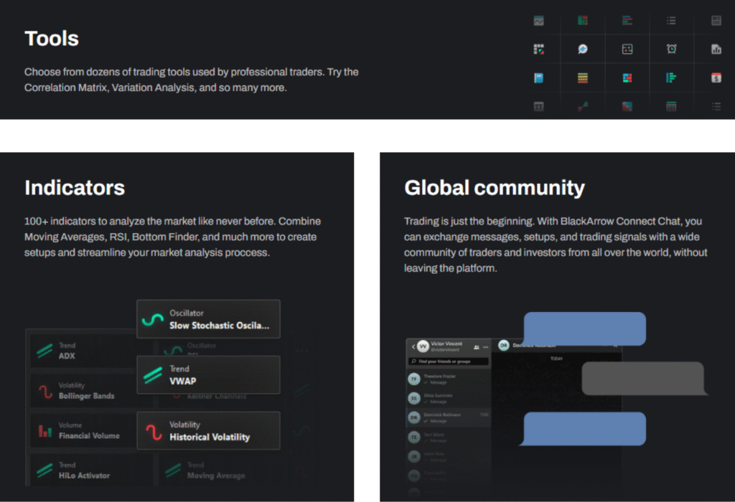Click the alarm clock tool icon

tap(671, 49)
